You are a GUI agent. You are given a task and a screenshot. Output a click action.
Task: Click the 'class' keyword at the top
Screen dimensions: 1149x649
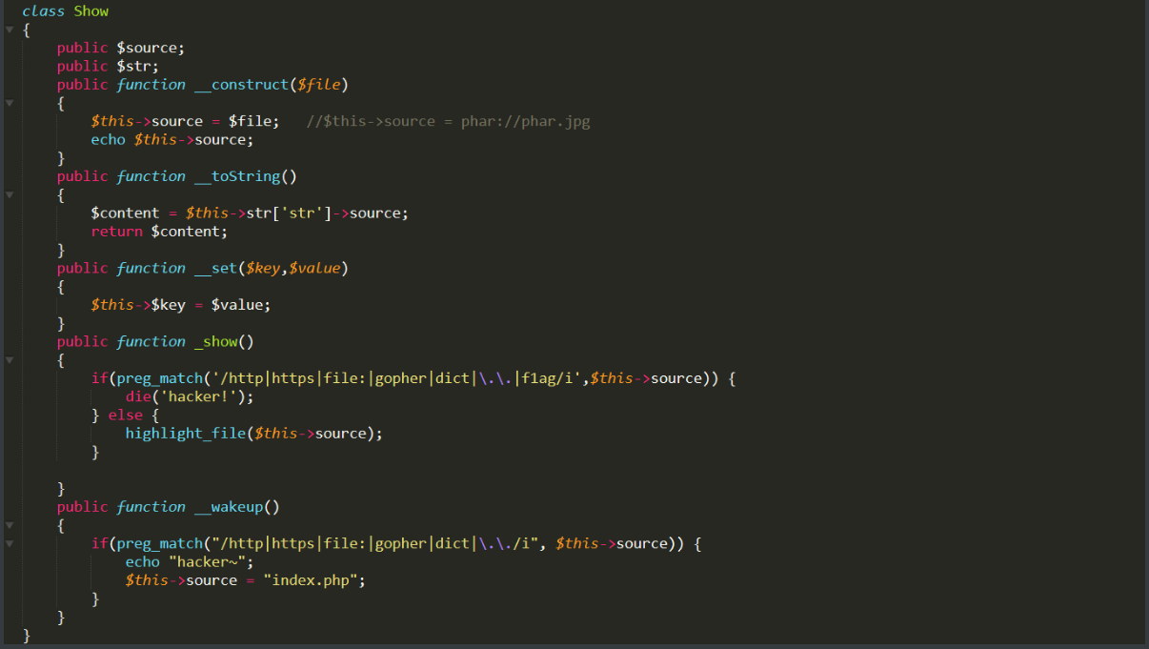click(43, 11)
